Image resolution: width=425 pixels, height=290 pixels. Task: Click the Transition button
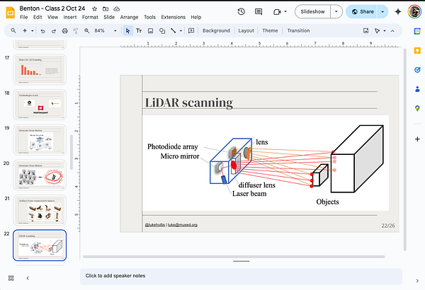[298, 31]
